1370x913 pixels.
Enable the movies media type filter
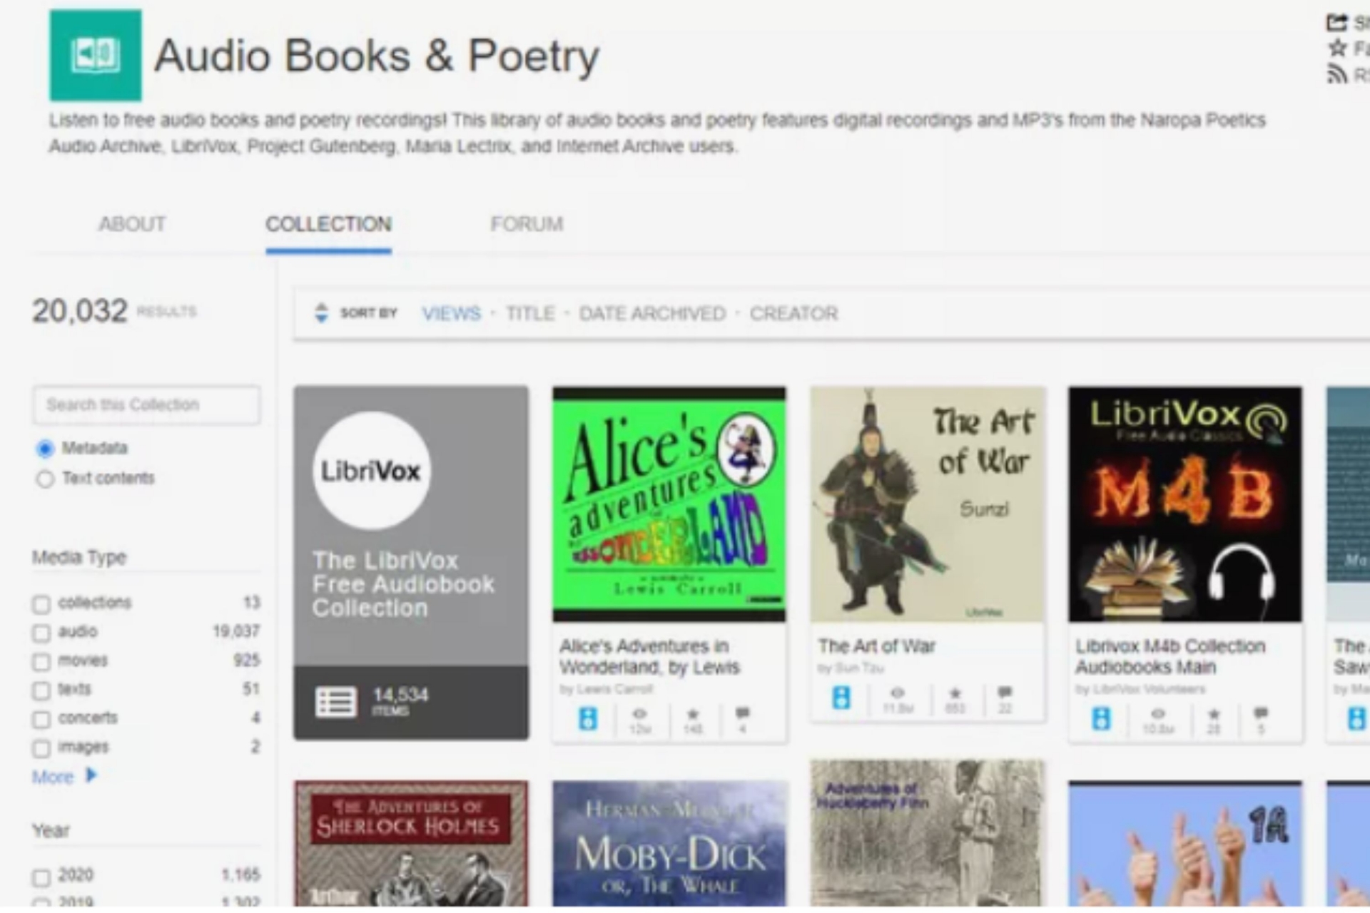(x=41, y=662)
